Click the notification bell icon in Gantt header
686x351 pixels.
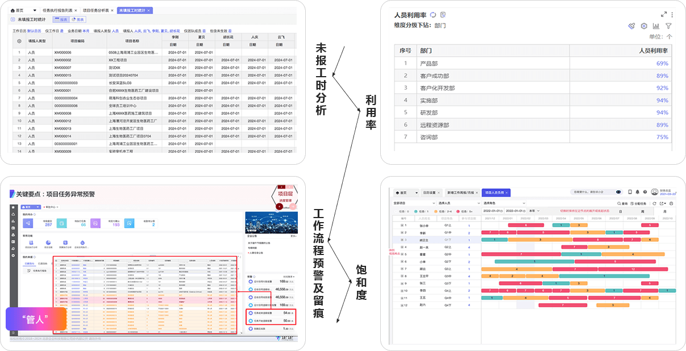pyautogui.click(x=637, y=192)
